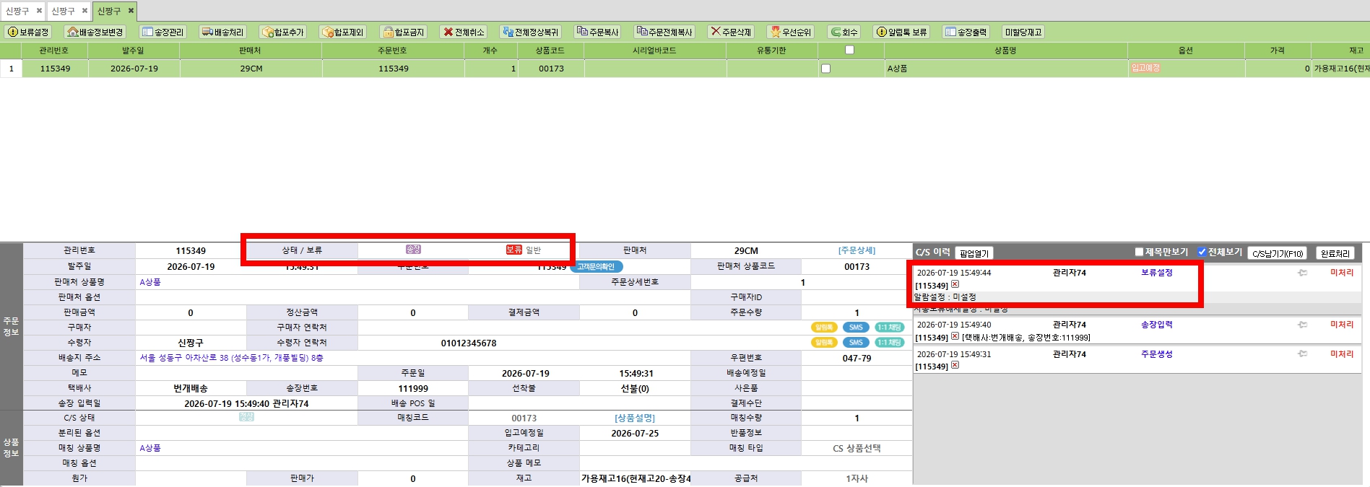The image size is (1370, 487).
Task: Pin the 주문생성 history entry
Action: pos(1302,354)
